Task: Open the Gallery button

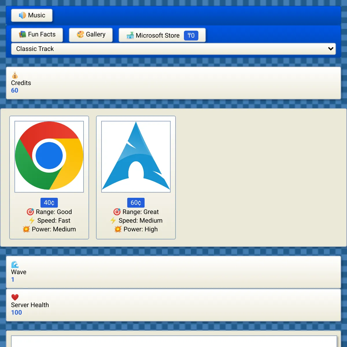Action: pyautogui.click(x=91, y=35)
